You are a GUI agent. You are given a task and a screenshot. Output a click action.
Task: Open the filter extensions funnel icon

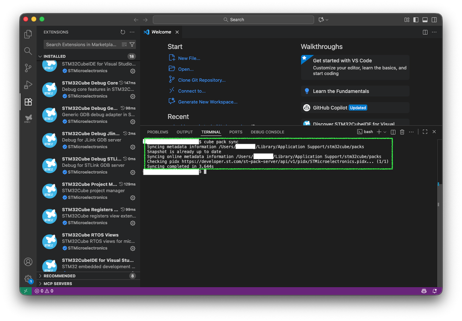132,44
